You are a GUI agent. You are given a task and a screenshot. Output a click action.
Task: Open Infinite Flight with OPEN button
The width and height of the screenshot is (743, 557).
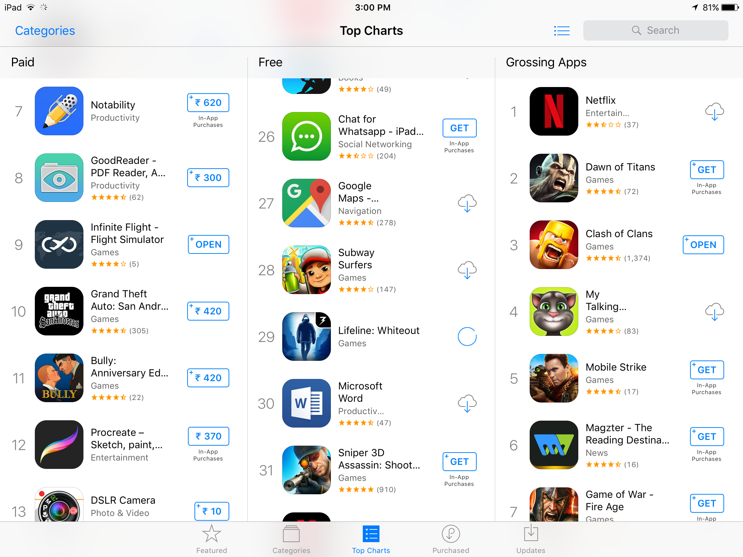point(208,244)
